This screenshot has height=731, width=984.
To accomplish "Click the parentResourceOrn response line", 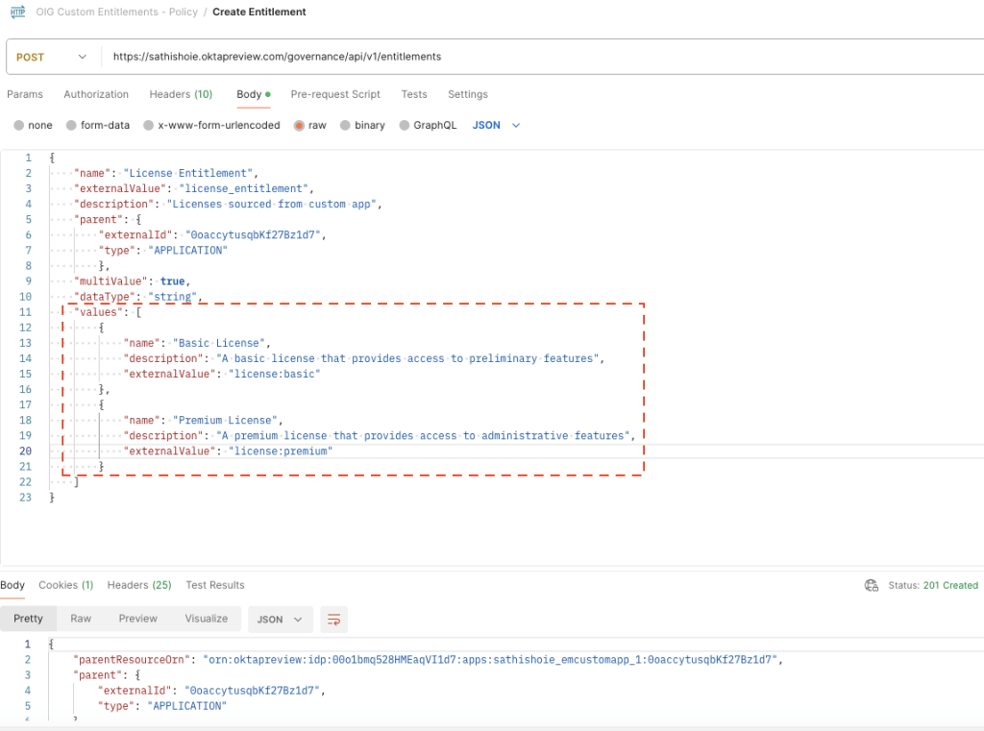I will point(428,660).
